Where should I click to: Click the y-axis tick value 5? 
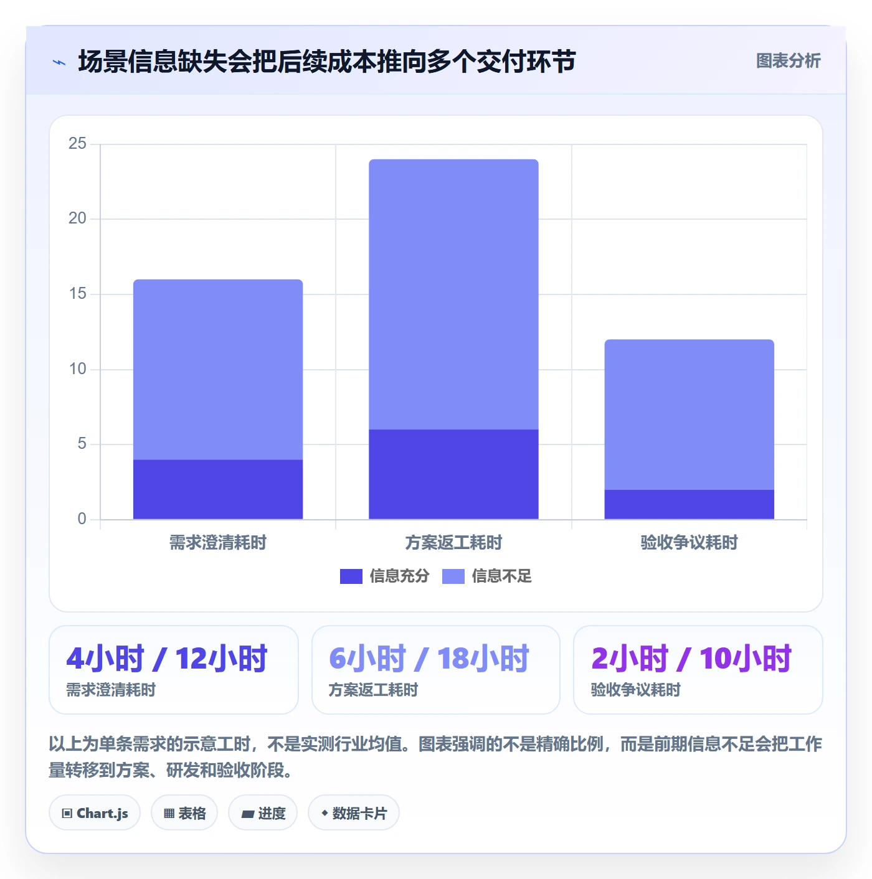[x=82, y=444]
